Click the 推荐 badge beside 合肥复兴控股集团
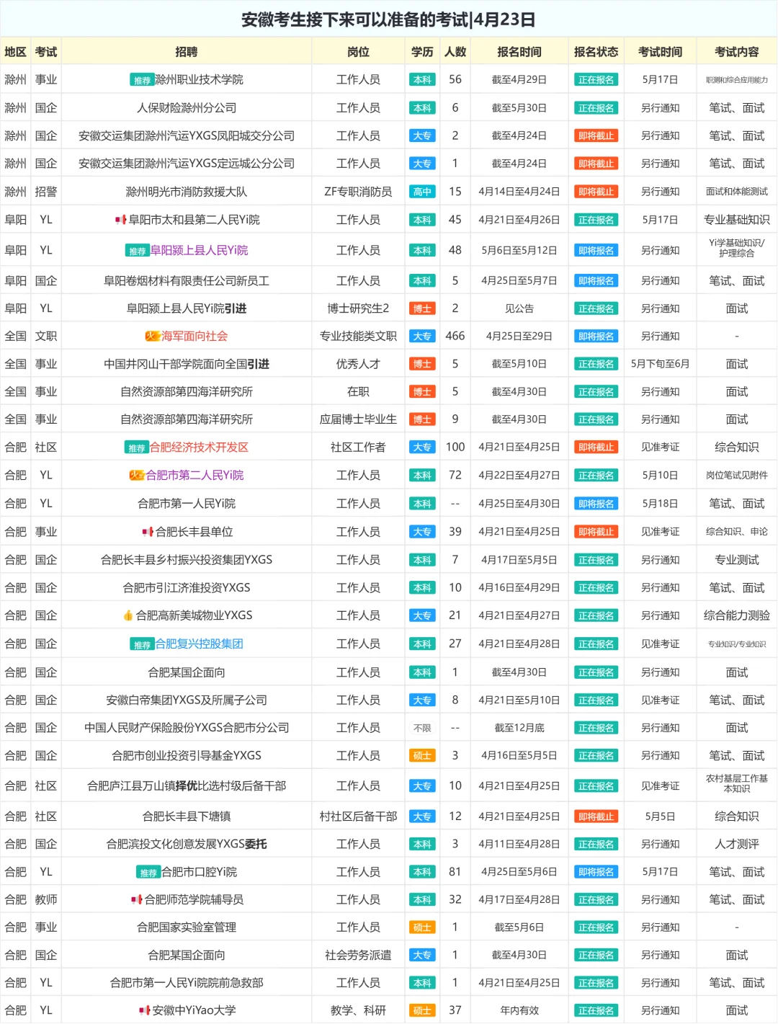 click(143, 644)
